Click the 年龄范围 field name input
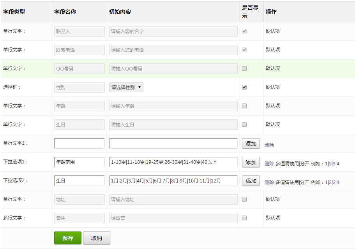 click(79, 162)
